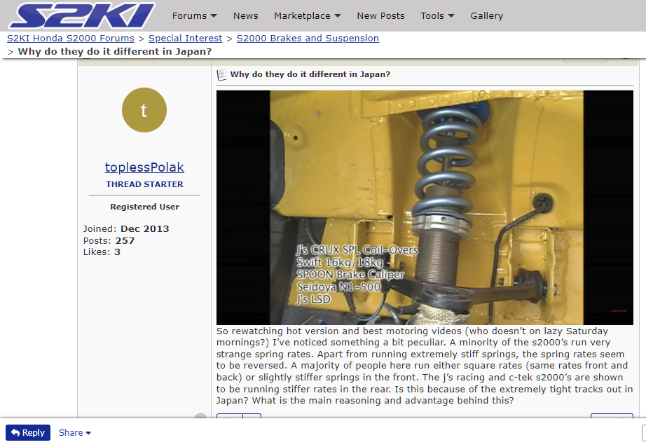
Task: Click the 'Joined: Dec 2013' text
Action: (126, 228)
